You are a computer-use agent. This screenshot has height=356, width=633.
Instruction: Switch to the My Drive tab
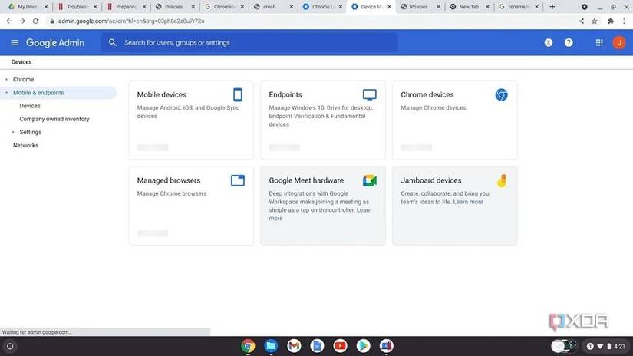[x=27, y=7]
